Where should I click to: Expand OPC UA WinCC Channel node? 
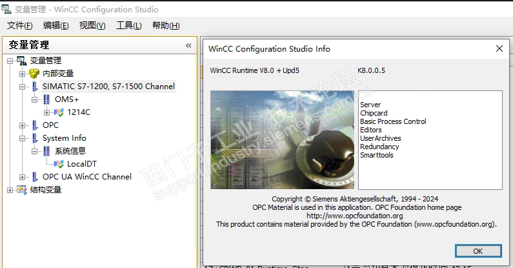(x=22, y=177)
